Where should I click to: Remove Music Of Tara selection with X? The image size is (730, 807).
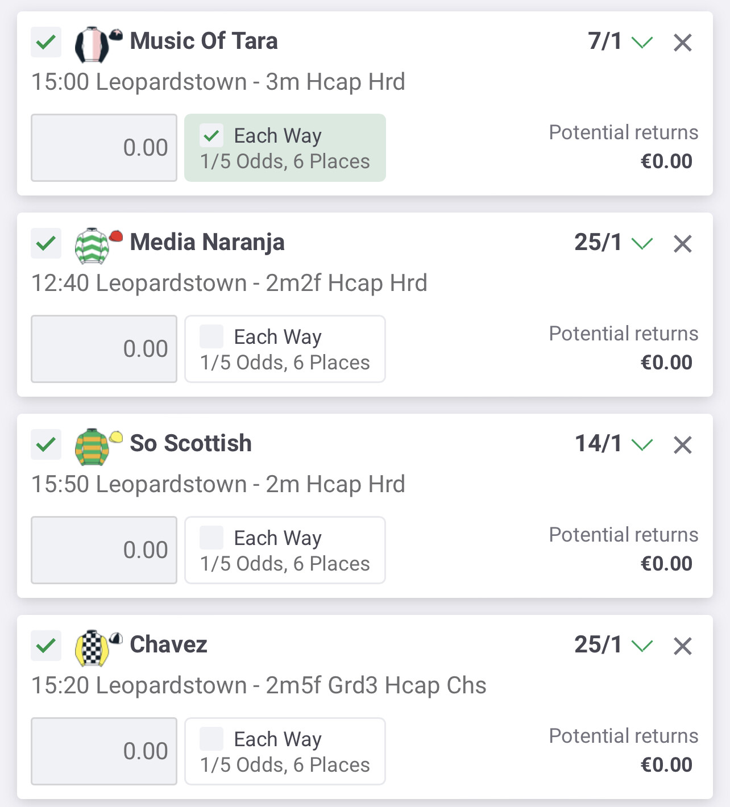682,43
